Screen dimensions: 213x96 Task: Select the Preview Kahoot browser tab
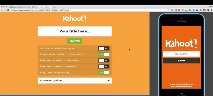tap(42, 7)
